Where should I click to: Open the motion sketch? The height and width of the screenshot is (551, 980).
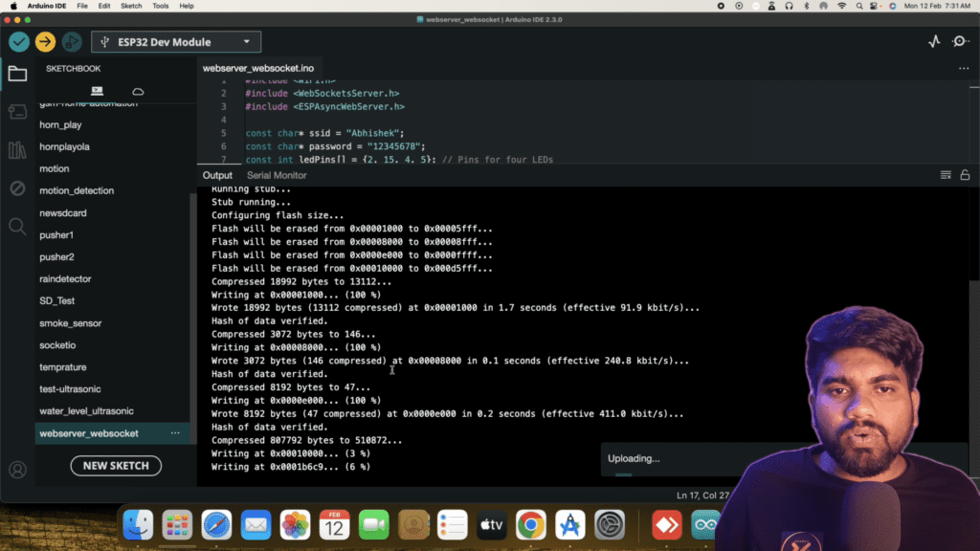(55, 168)
